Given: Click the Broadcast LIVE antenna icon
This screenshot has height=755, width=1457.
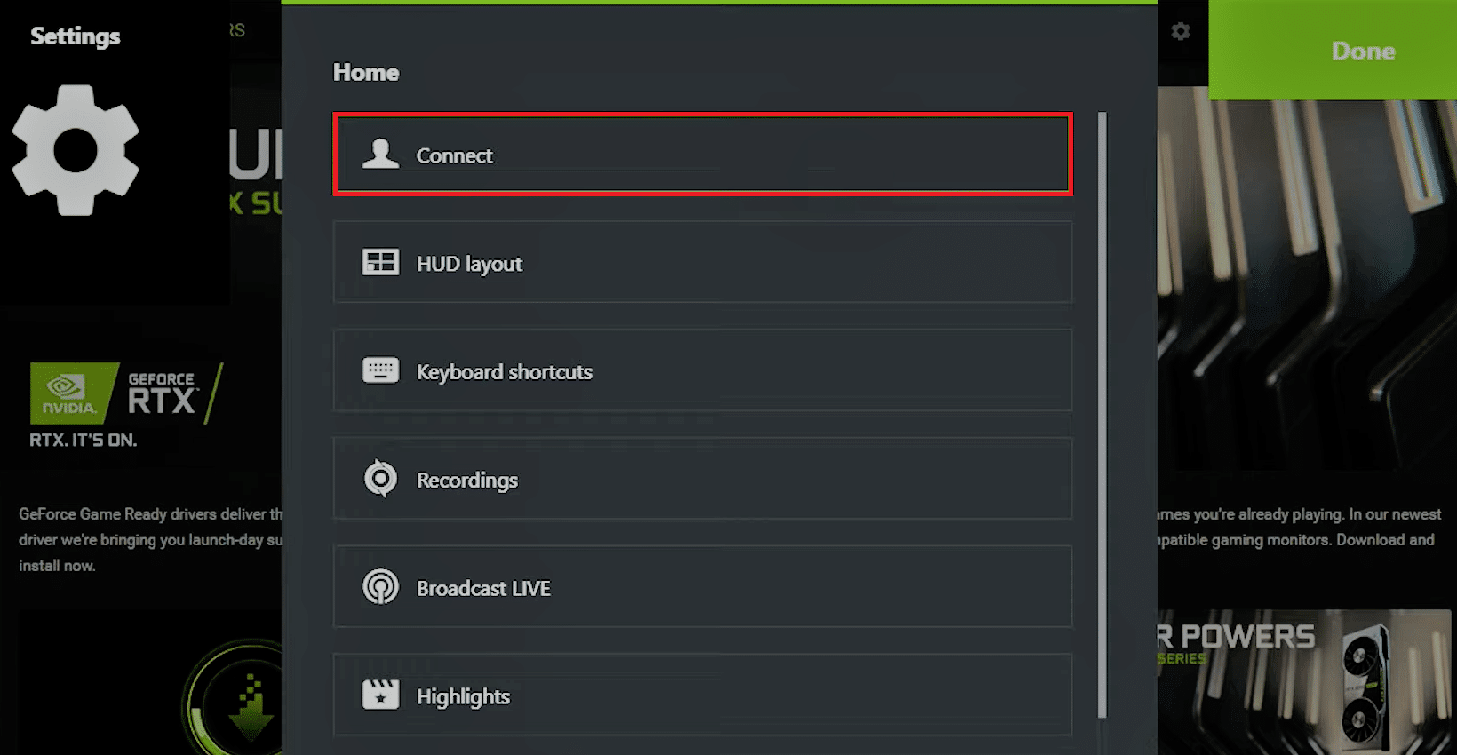Looking at the screenshot, I should click(380, 587).
